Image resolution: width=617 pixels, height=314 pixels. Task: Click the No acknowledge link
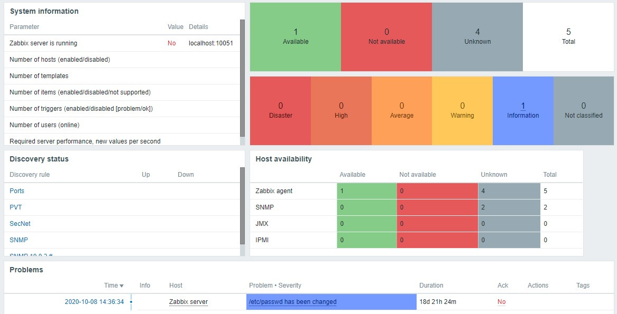[x=501, y=302]
